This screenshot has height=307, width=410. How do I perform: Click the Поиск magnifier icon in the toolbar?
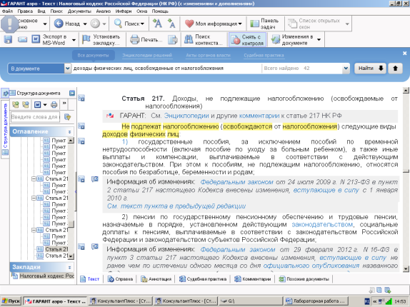(x=118, y=24)
